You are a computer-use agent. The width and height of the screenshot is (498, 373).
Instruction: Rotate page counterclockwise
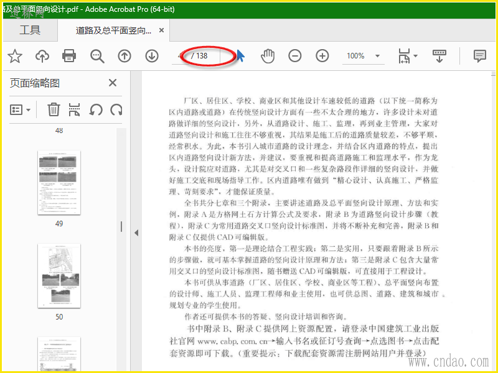pos(96,110)
